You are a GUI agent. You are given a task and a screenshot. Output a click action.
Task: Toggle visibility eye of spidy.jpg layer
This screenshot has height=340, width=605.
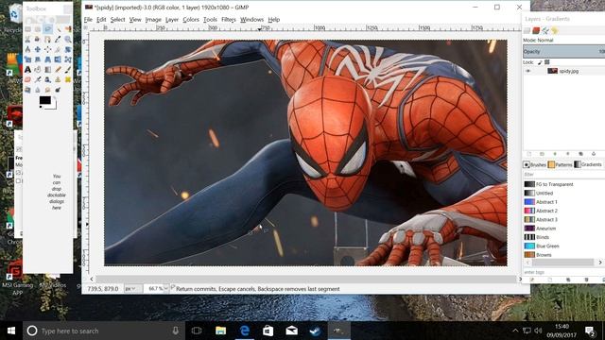528,71
